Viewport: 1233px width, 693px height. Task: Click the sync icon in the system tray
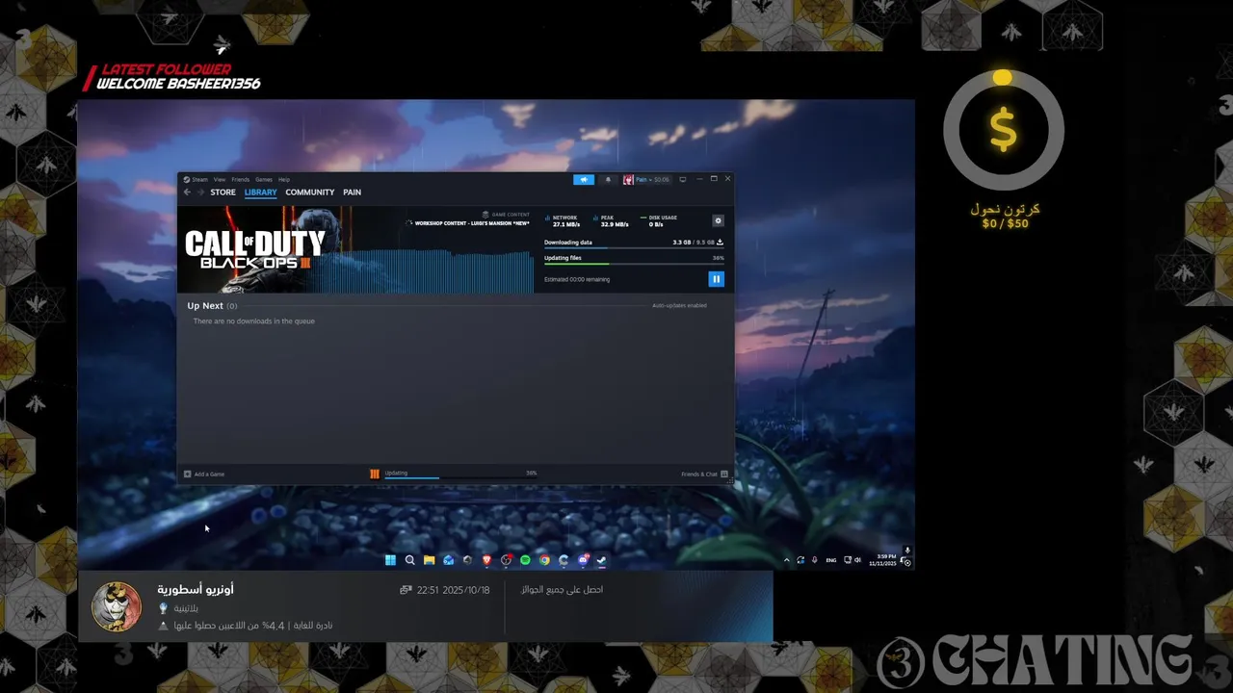(800, 560)
